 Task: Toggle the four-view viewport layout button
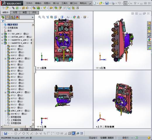pos(81,133)
